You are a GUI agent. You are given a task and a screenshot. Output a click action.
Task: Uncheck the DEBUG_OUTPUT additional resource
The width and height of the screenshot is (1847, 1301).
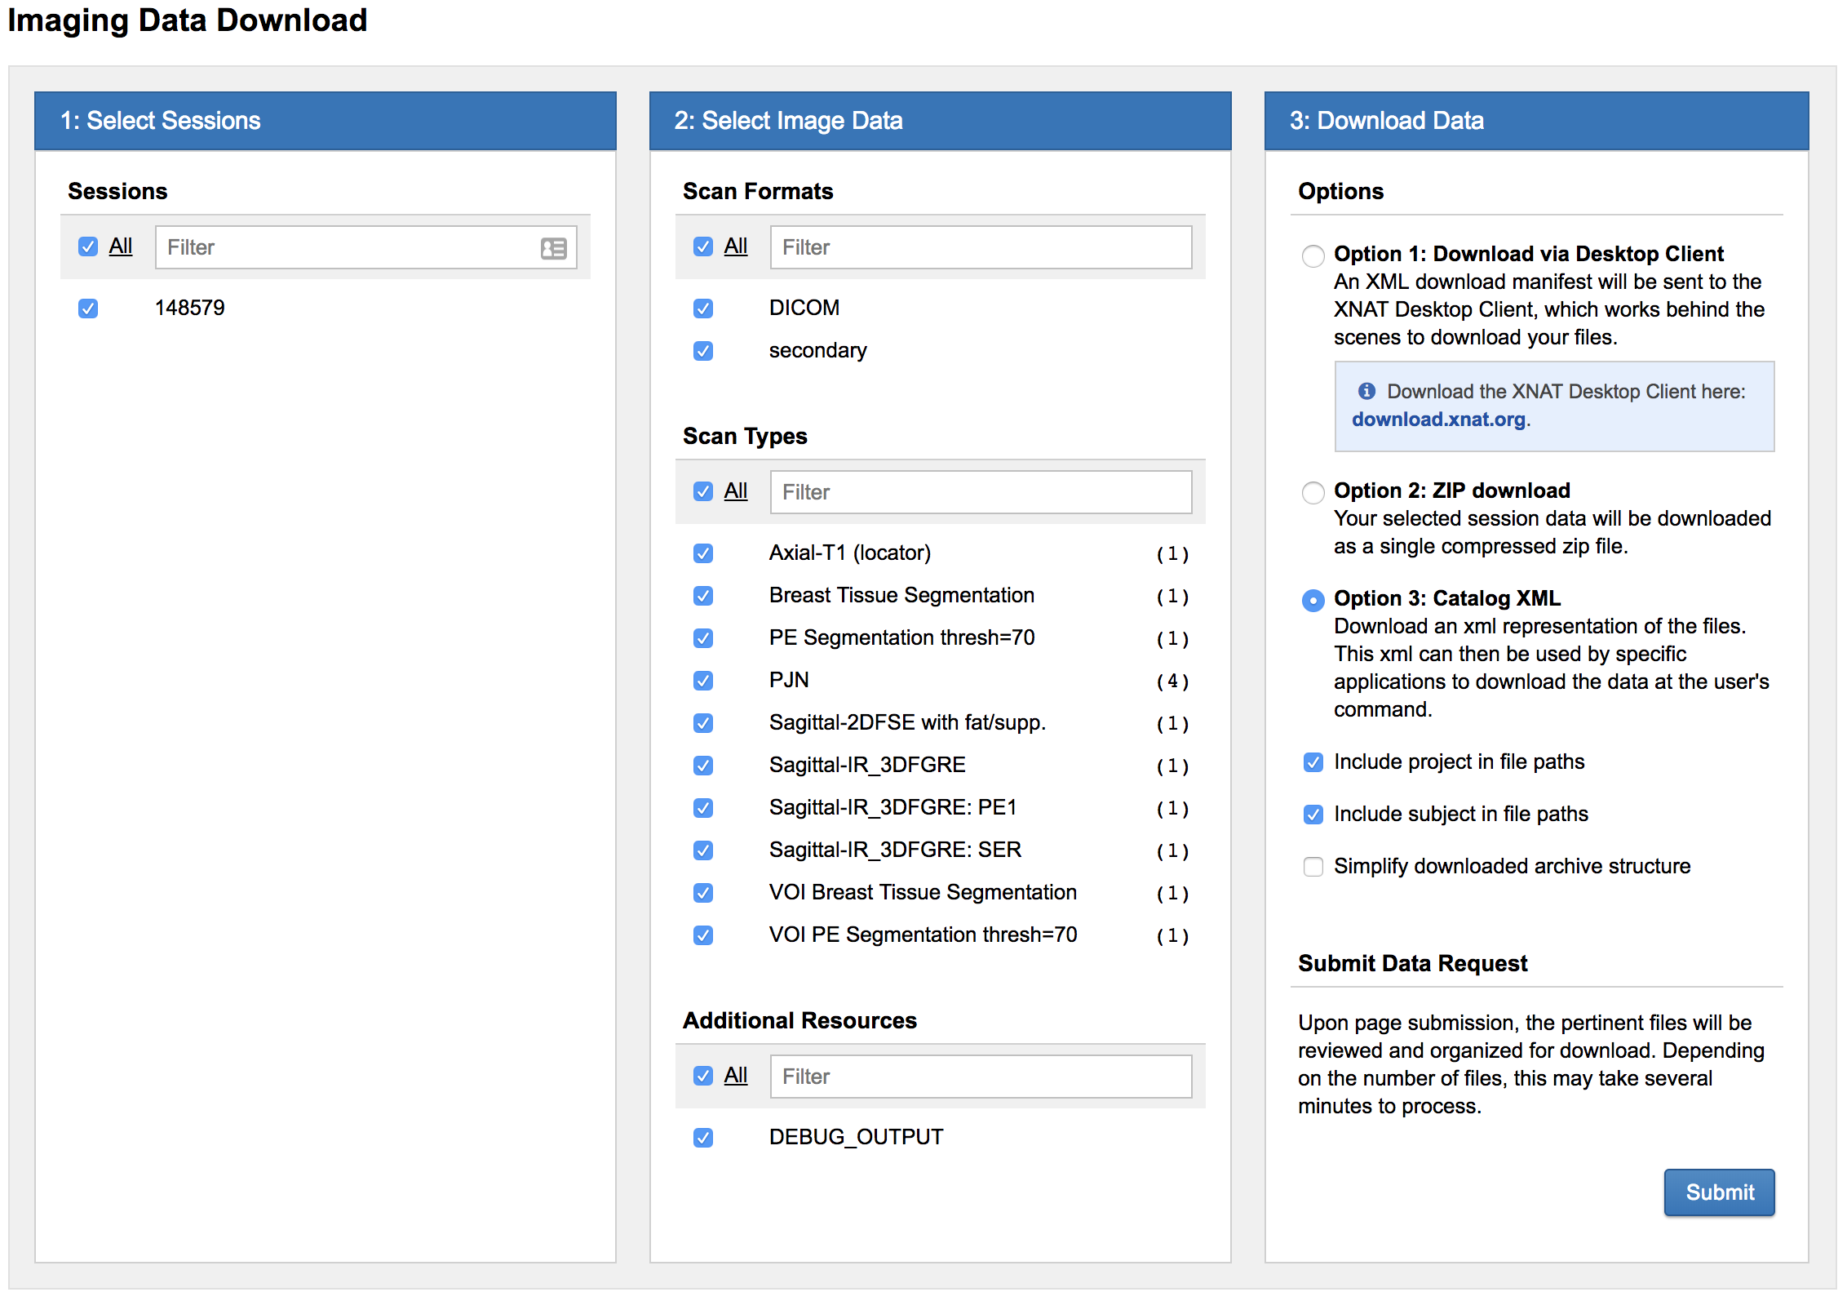[702, 1136]
